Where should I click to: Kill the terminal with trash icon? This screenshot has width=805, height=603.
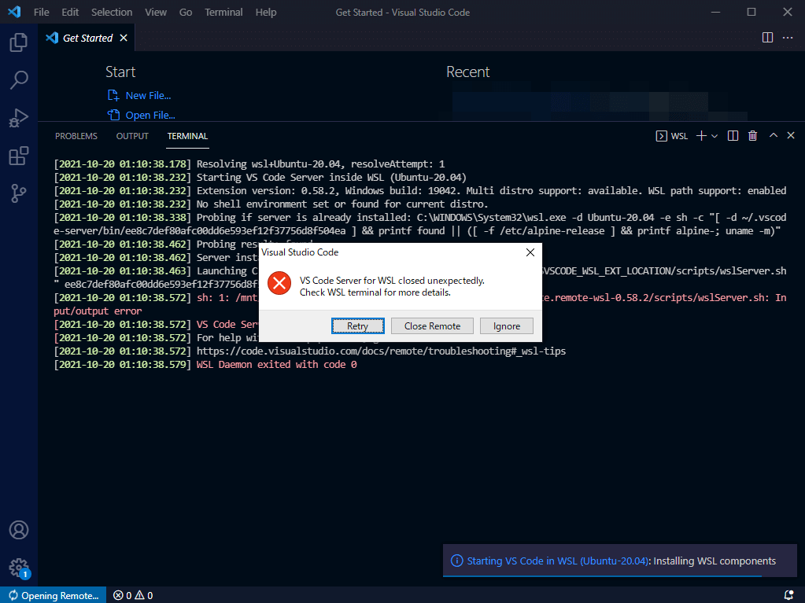752,135
